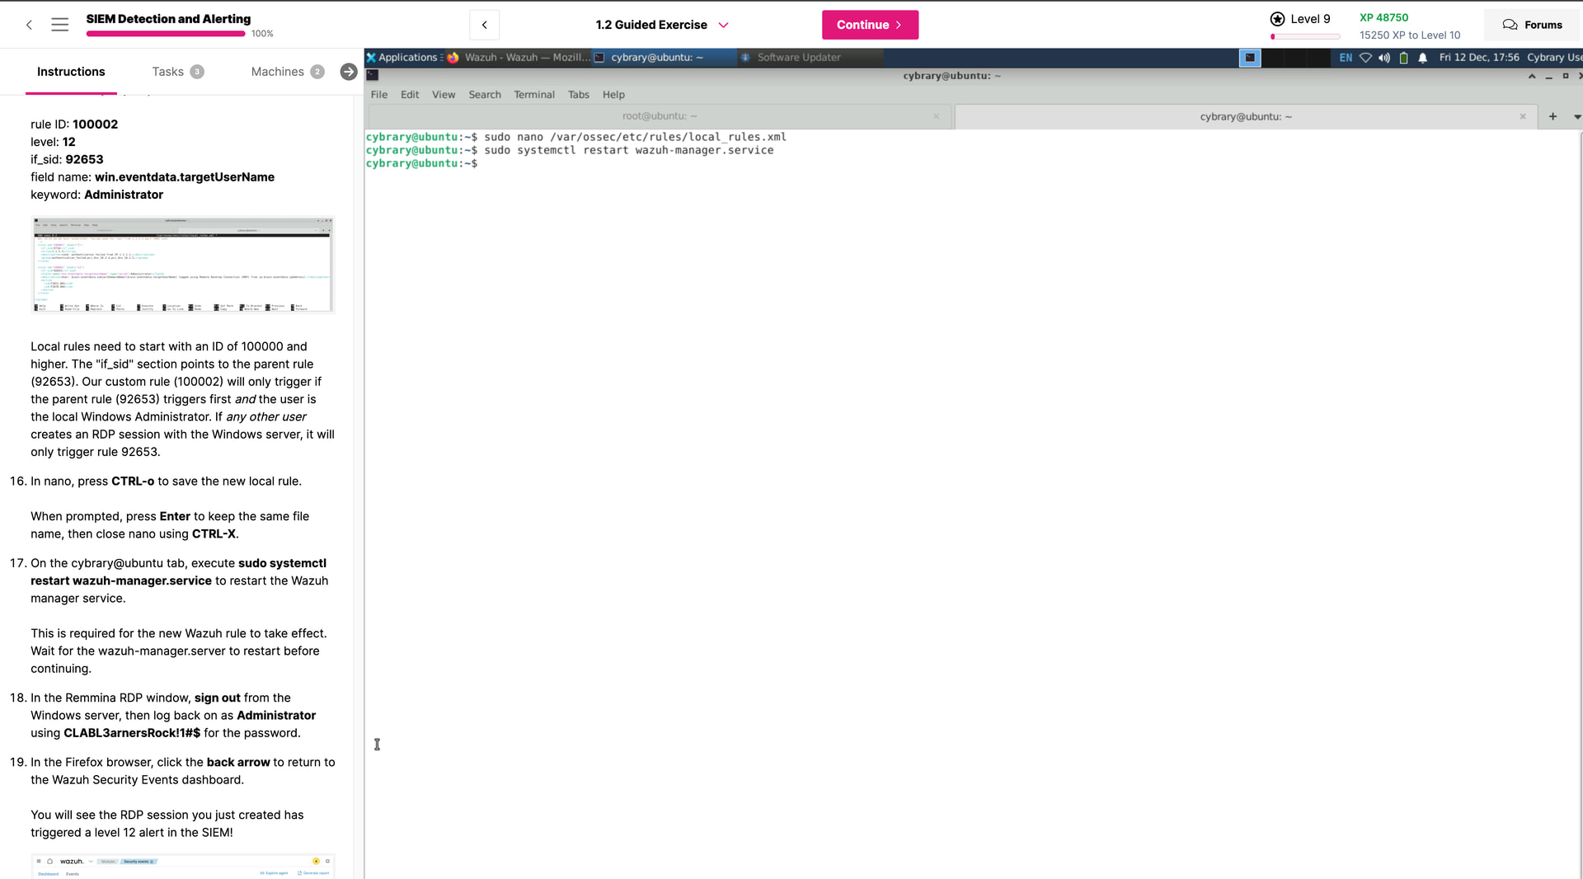Go to previous lesson using the arrow button
This screenshot has height=879, width=1583.
[x=484, y=25]
